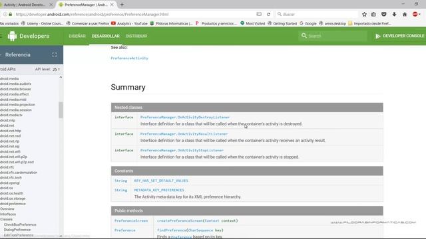Click the Firefox Buscar search box
The width and height of the screenshot is (426, 239).
coord(317,14)
